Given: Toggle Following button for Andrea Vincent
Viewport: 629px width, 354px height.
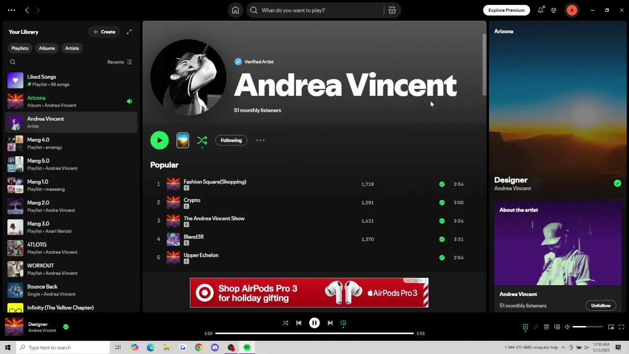Looking at the screenshot, I should (x=231, y=141).
